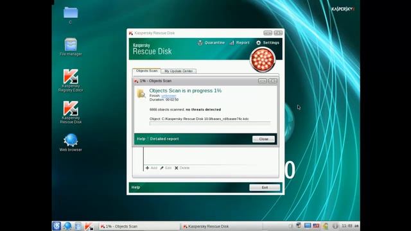Click the yellow tray icon beside the flag
Viewport: 411px width, 231px height.
(x=326, y=226)
